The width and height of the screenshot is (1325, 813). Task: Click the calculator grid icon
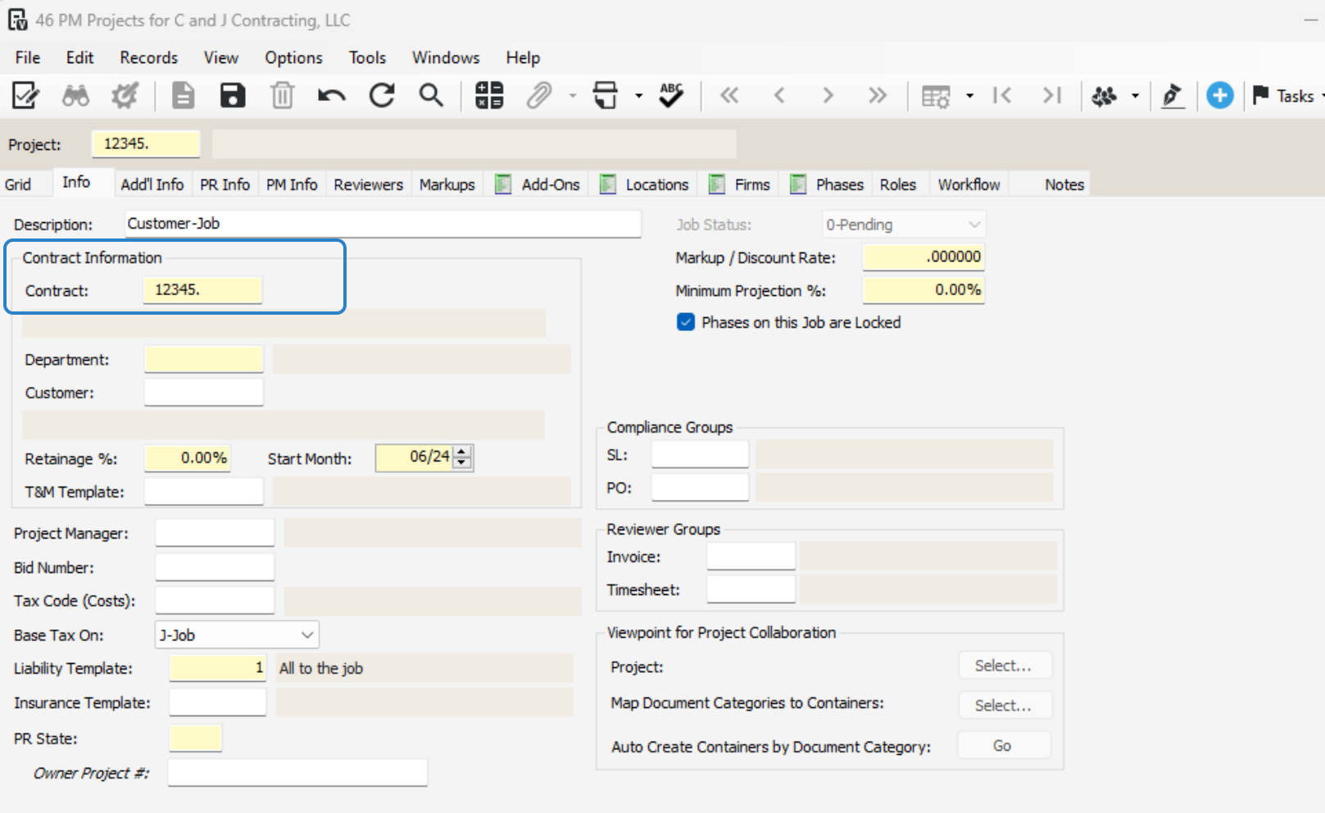click(489, 96)
